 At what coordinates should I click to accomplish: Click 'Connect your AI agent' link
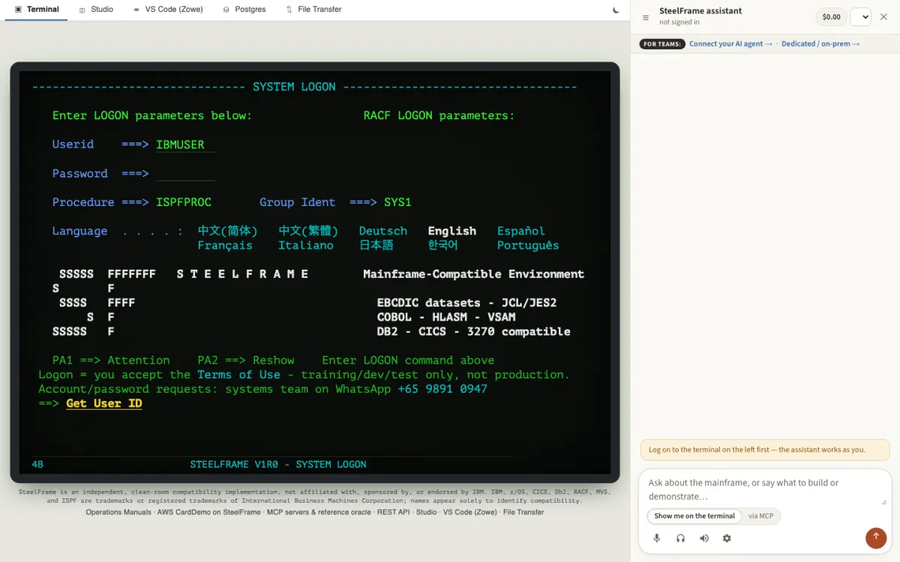point(730,43)
